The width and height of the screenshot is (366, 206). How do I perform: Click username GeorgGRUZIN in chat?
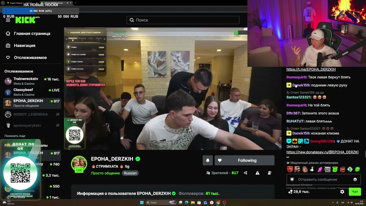pos(322,141)
